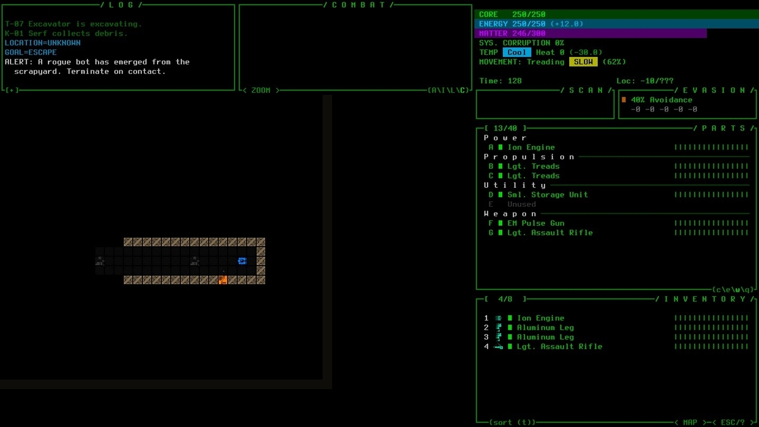
Task: Click log line 'LOCATION=UNKNOWN'
Action: (42, 43)
